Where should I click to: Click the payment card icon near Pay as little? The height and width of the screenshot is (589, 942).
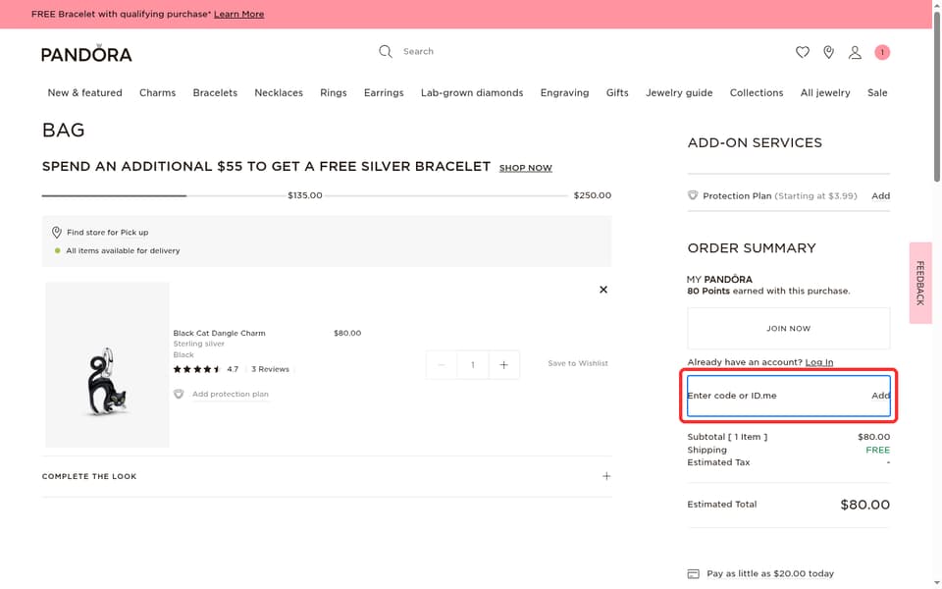tap(694, 574)
